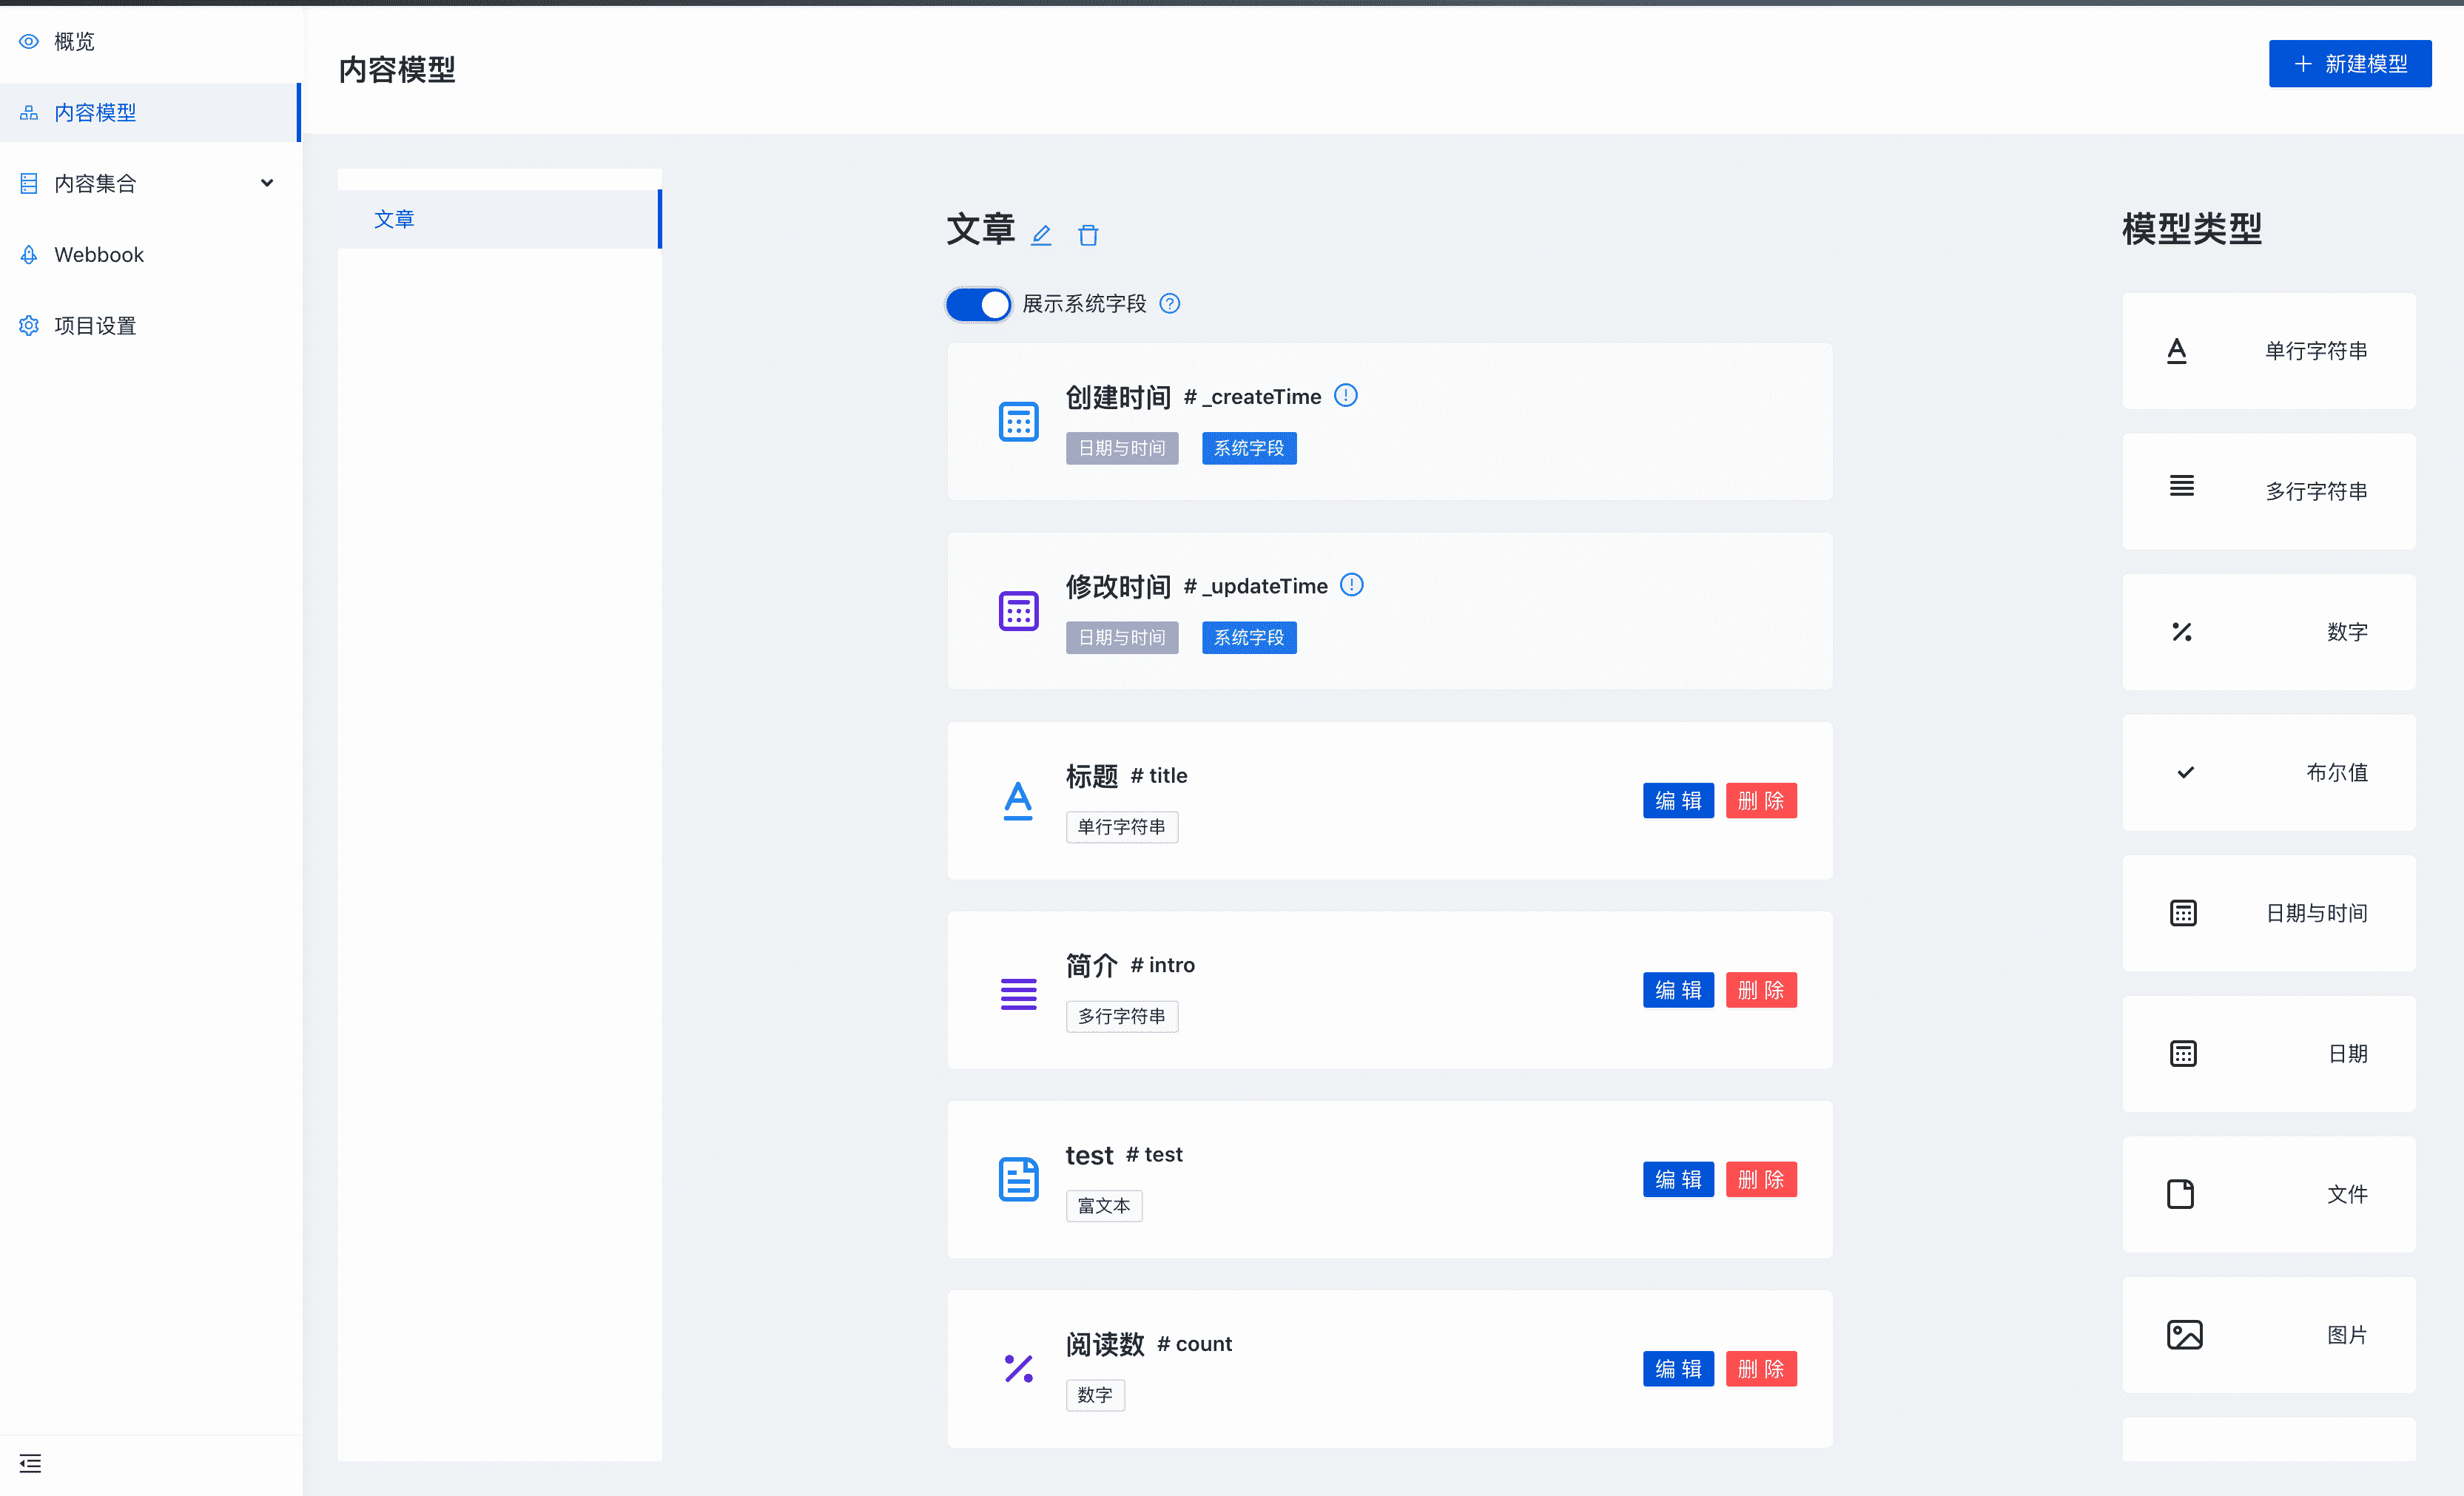Screen dimensions: 2464x1496
Task: Click the # count field identifier
Action: pyautogui.click(x=1194, y=1343)
